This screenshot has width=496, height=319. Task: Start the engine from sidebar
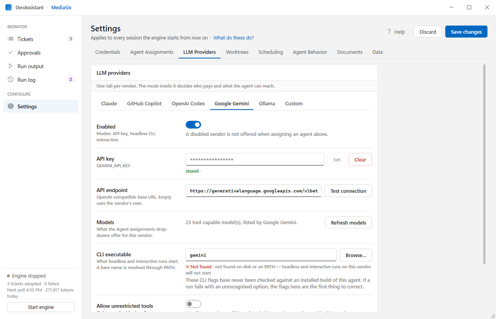click(x=41, y=307)
